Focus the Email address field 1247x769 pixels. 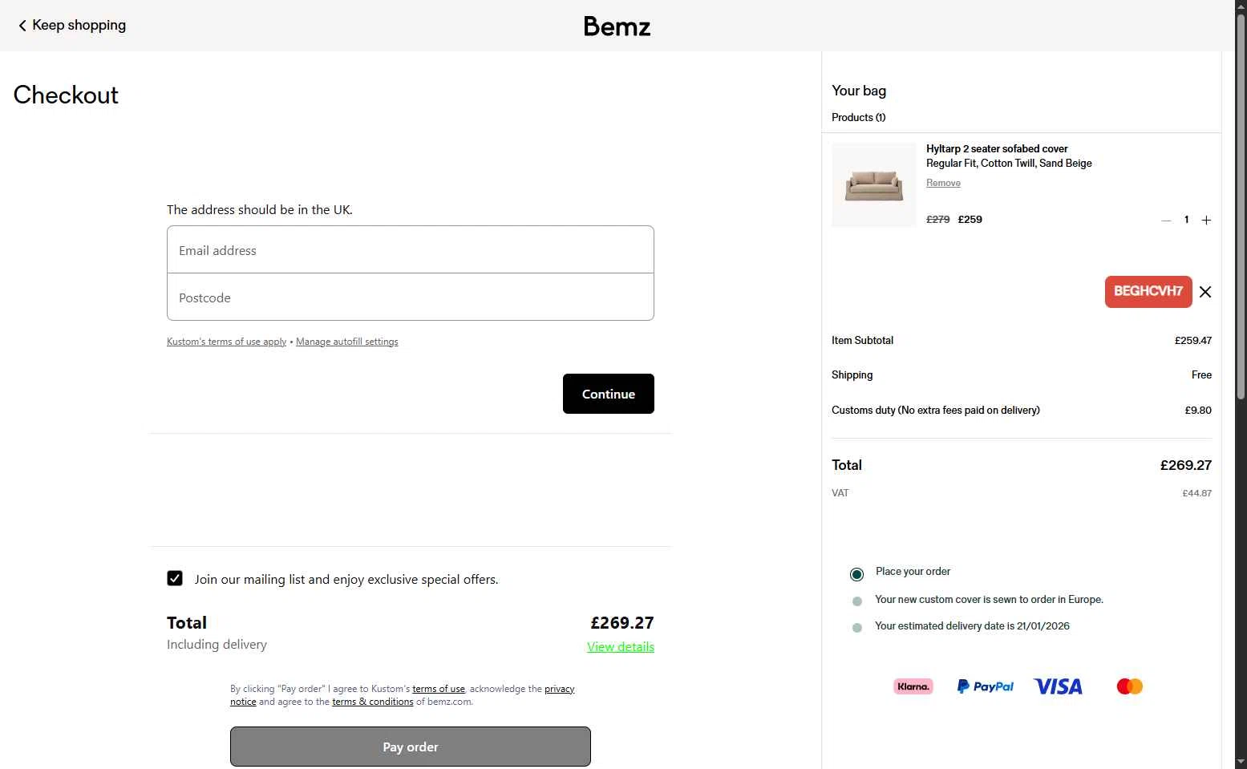tap(411, 250)
